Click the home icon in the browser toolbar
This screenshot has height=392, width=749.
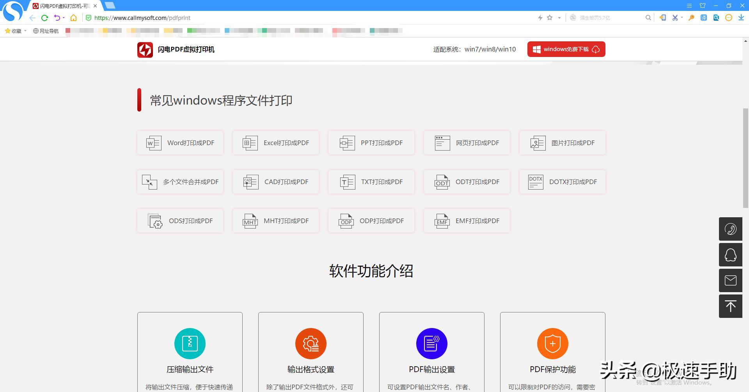74,18
